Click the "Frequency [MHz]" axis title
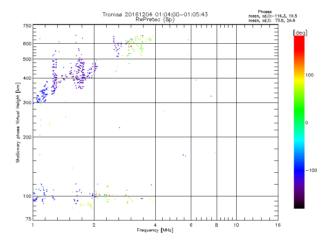The height and width of the screenshot is (245, 327). (x=155, y=230)
